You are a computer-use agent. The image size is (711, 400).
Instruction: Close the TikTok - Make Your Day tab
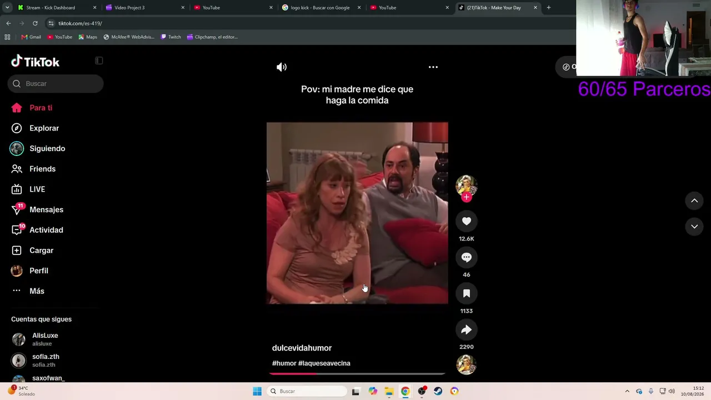point(535,8)
